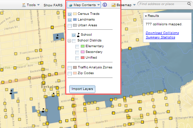
Task: Select Show FARS in toolbar
Action: point(53,5)
